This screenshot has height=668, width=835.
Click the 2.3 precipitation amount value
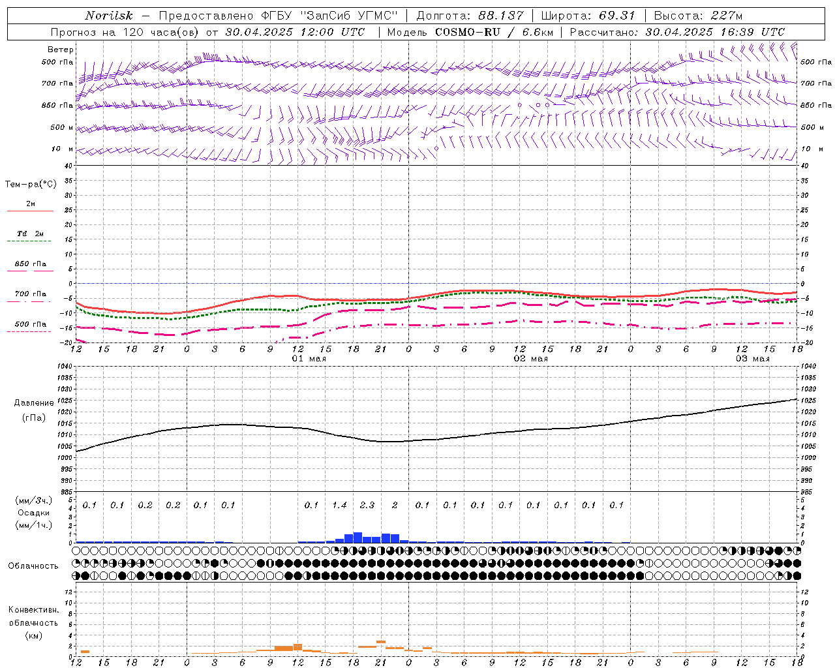367,505
